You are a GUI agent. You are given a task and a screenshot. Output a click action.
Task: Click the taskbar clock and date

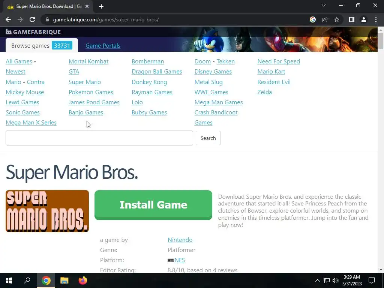[352, 280]
